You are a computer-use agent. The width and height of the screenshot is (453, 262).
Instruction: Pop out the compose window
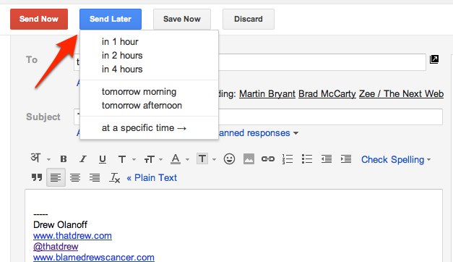pyautogui.click(x=434, y=59)
